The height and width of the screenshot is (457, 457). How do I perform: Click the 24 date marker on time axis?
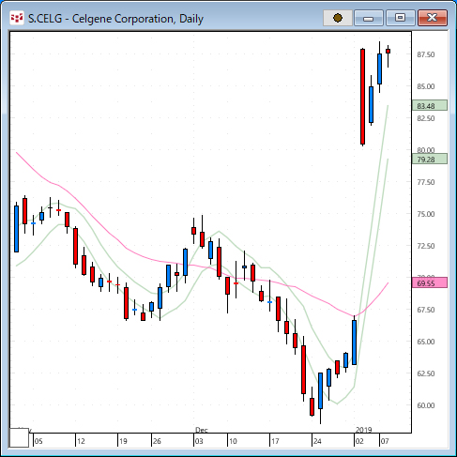317,441
